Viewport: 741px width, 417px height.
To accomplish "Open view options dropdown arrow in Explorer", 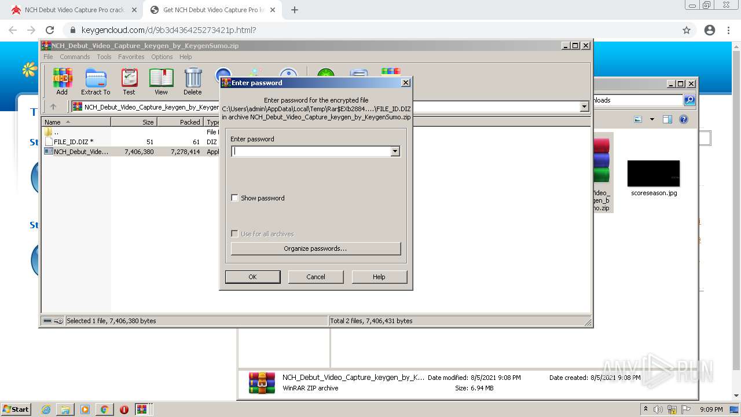I will click(x=652, y=119).
